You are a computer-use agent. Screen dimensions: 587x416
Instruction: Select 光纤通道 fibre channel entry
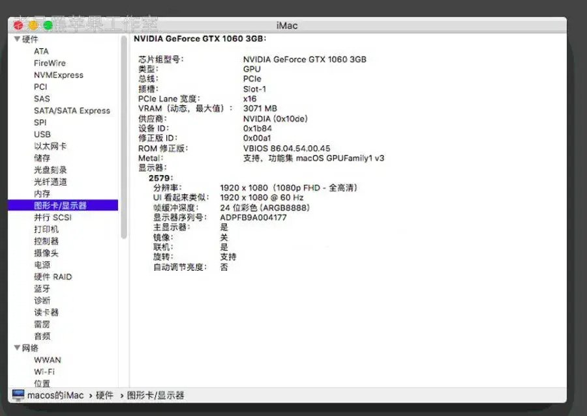(50, 182)
